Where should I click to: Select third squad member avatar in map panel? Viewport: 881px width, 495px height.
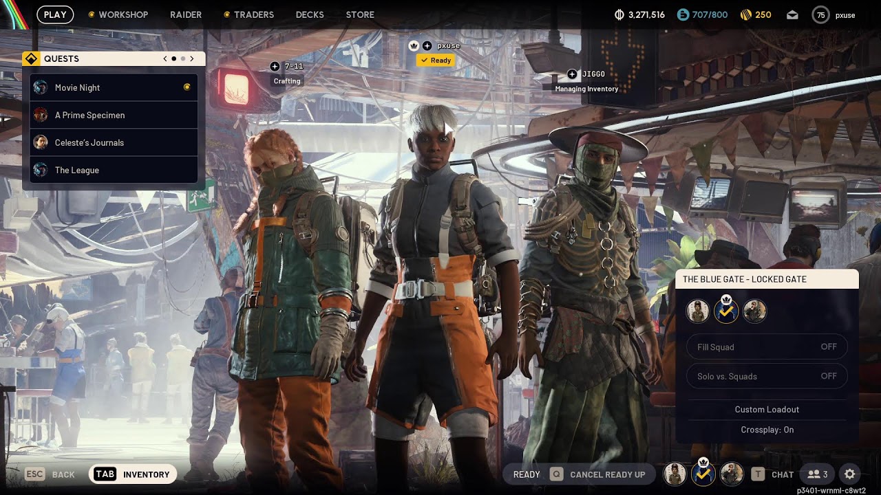754,311
